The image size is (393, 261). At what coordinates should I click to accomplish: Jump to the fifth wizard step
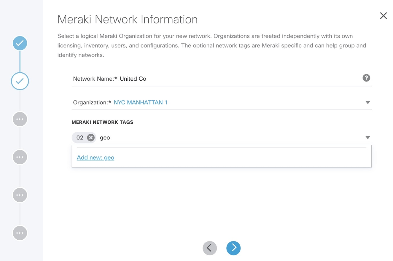click(x=20, y=195)
